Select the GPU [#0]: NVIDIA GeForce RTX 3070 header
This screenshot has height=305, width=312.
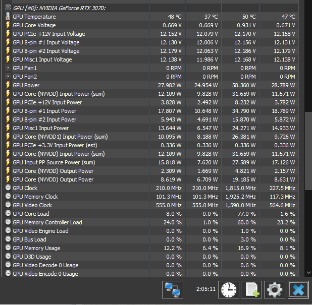(59, 8)
